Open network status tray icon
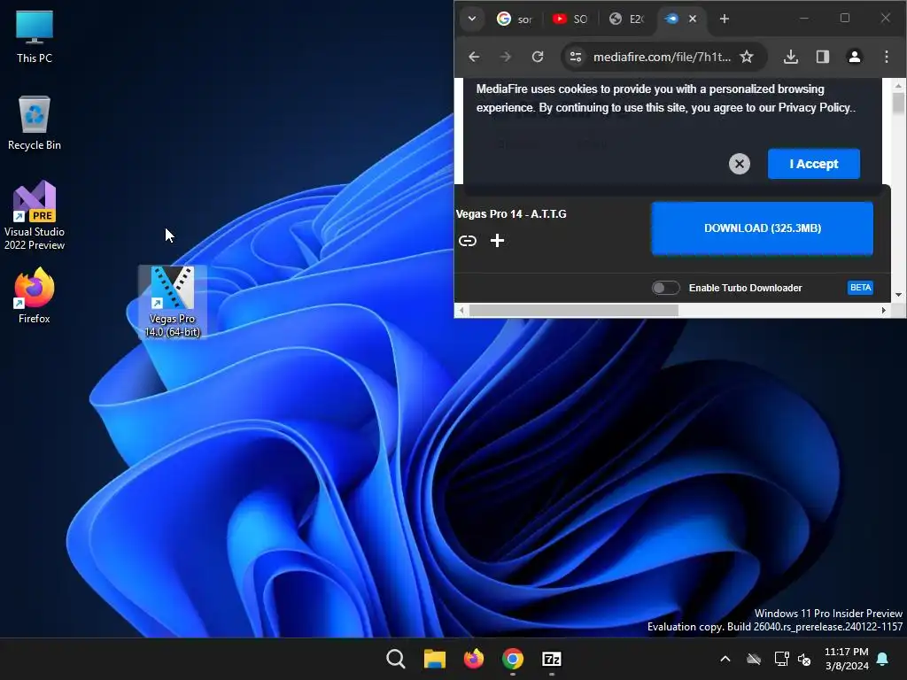Image resolution: width=907 pixels, height=680 pixels. 781,659
